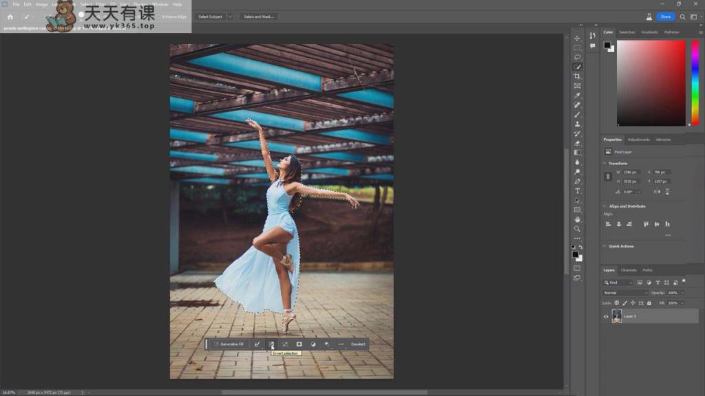Switch to the Gradients tab

(649, 32)
